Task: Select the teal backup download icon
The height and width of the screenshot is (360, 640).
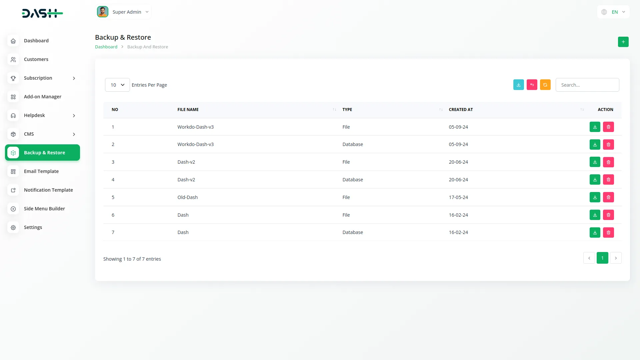Action: (518, 85)
